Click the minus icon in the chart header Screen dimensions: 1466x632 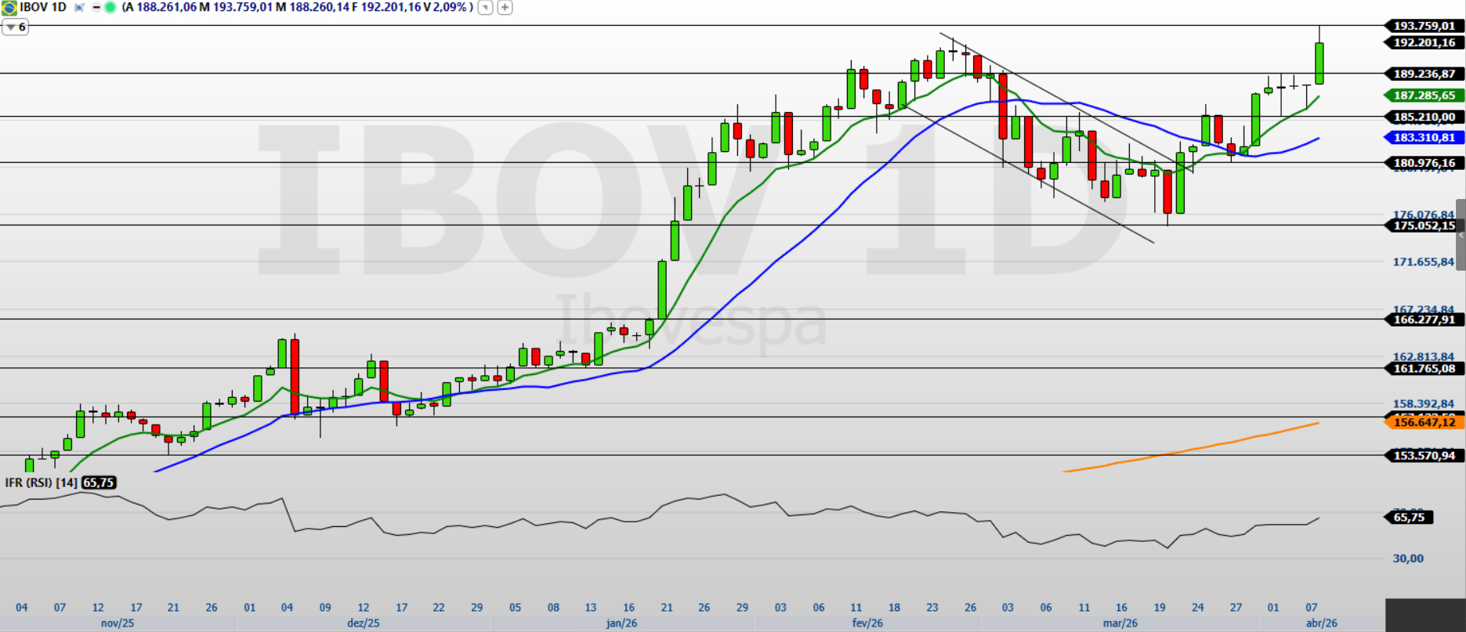pos(96,8)
